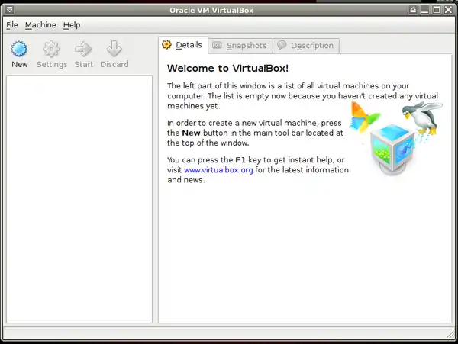Open the File menu

[x=12, y=25]
